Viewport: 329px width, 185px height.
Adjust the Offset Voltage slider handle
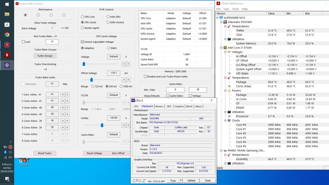click(92, 80)
